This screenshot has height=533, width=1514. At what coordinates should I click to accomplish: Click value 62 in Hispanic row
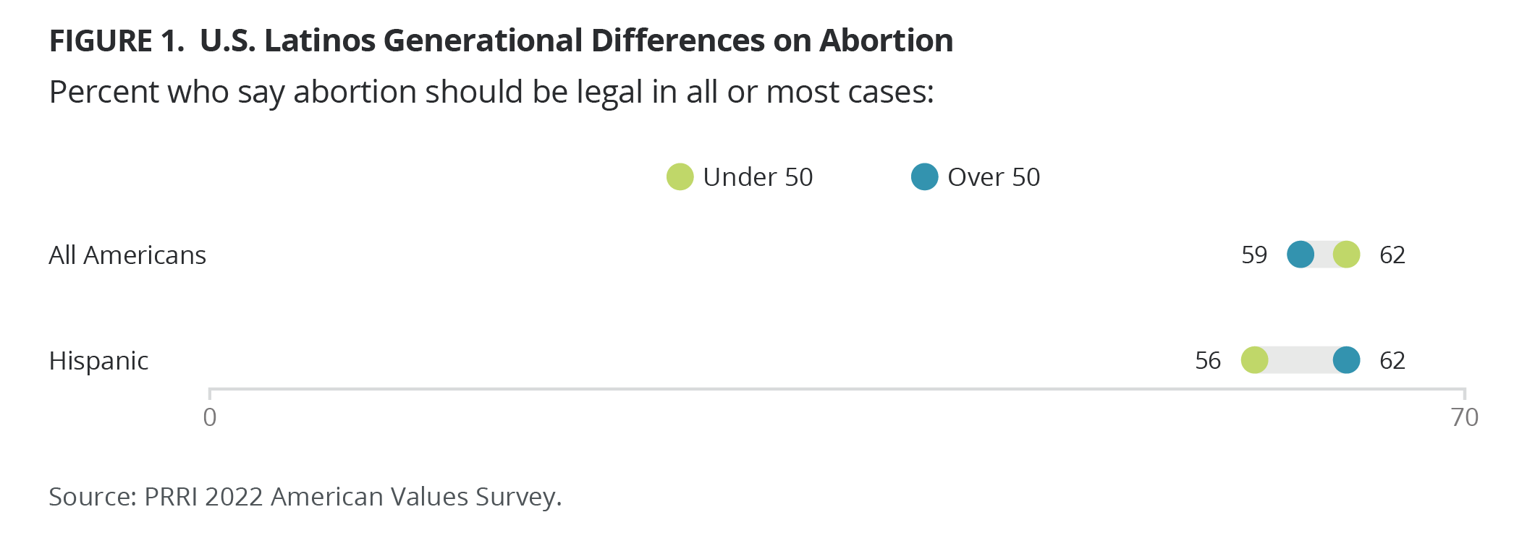1392,361
